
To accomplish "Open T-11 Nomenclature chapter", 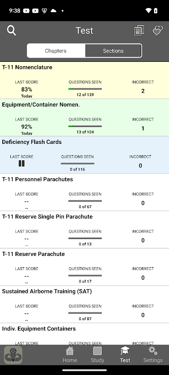I will coord(84,80).
